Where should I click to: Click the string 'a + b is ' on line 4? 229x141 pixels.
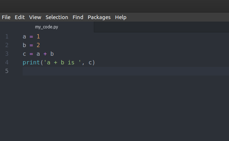(x=62, y=63)
